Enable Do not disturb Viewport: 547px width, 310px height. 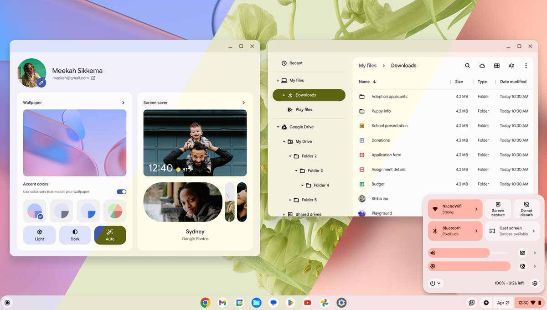[x=526, y=209]
